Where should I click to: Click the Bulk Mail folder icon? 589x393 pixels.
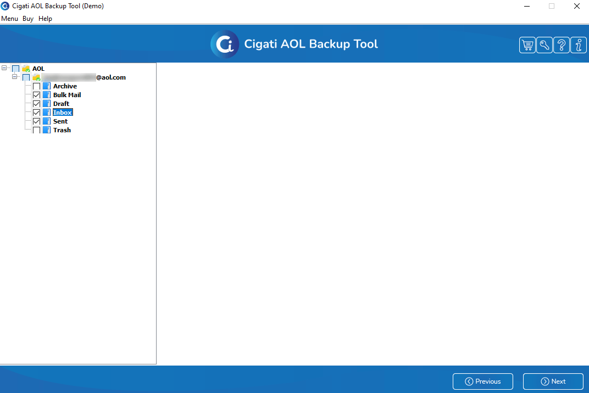click(47, 95)
